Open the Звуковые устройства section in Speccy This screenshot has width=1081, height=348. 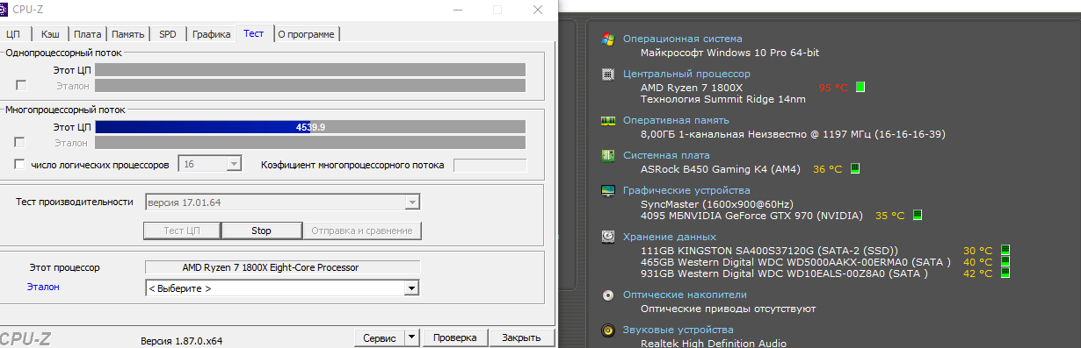pyautogui.click(x=679, y=330)
